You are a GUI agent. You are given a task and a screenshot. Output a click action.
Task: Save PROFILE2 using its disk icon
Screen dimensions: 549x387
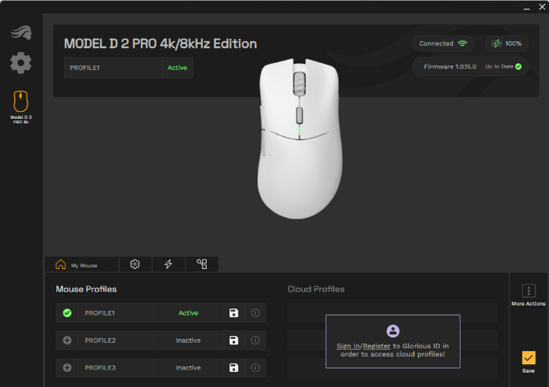click(233, 340)
